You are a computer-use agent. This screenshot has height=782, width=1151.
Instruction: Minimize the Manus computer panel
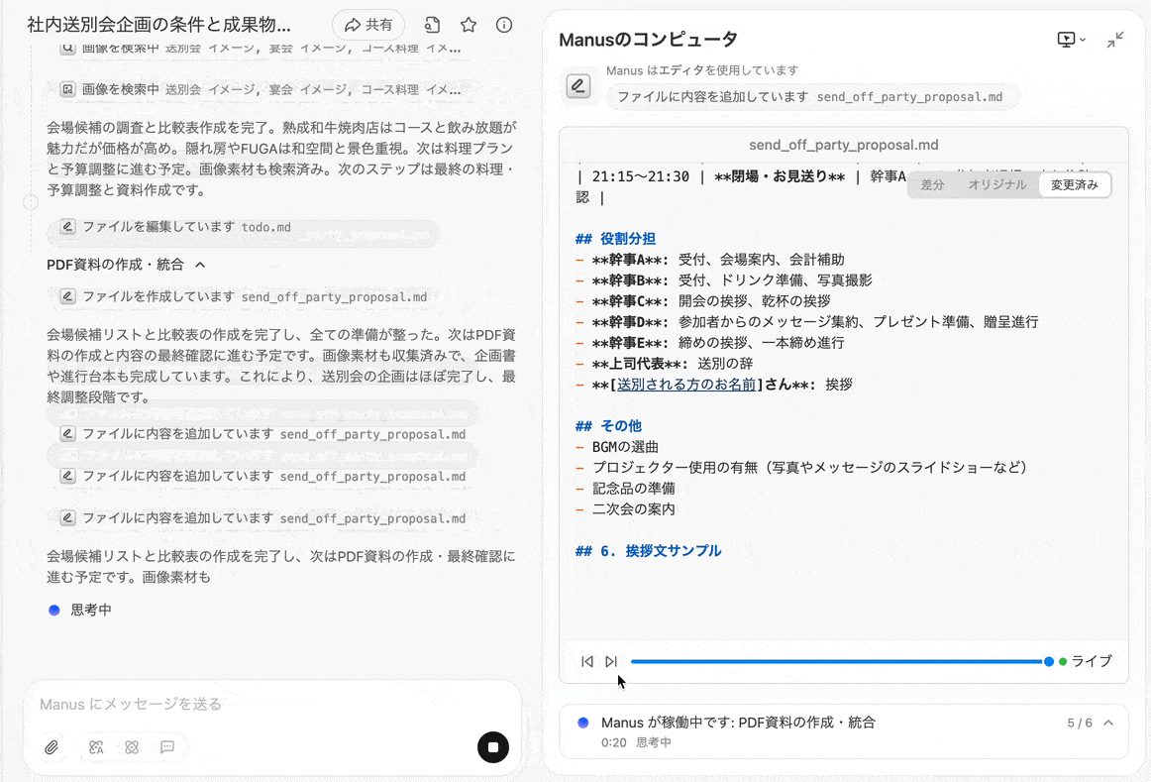(x=1115, y=40)
